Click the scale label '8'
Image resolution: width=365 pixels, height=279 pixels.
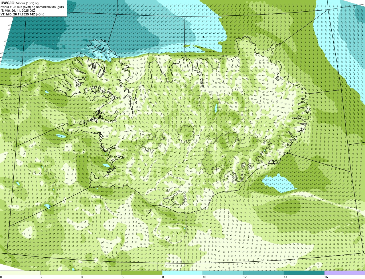point(163,277)
